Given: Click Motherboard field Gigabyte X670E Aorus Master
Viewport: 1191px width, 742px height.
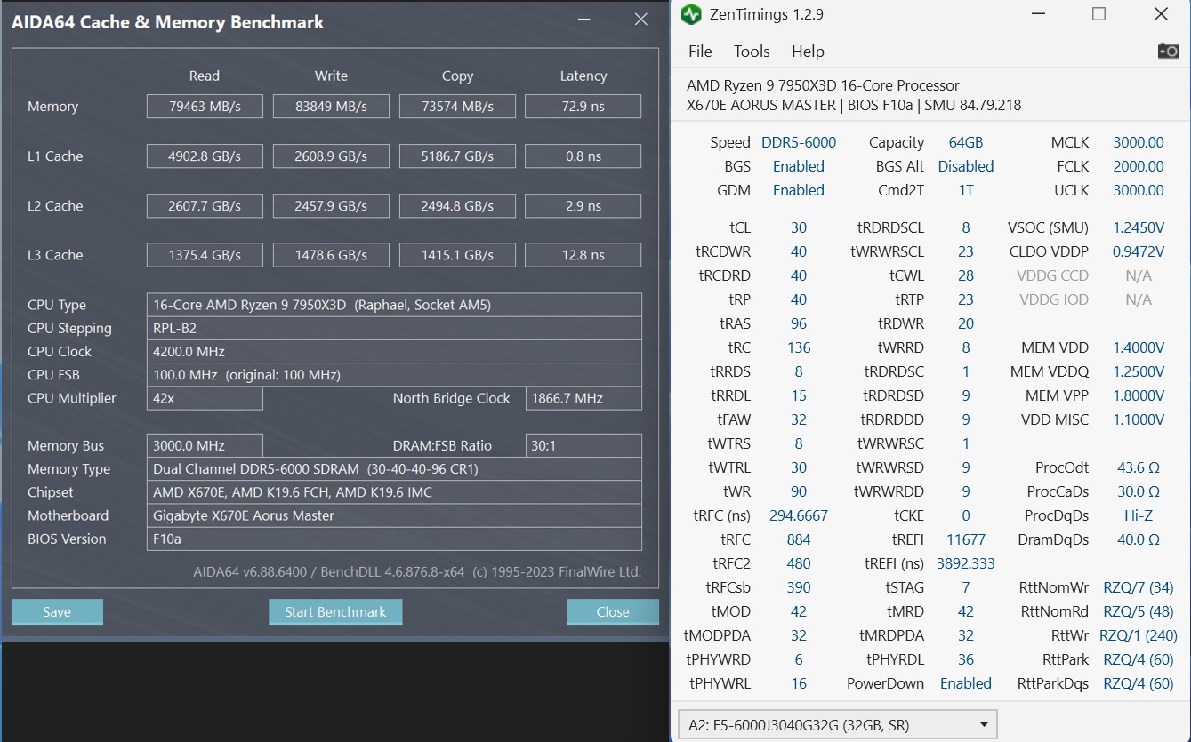Looking at the screenshot, I should (394, 515).
